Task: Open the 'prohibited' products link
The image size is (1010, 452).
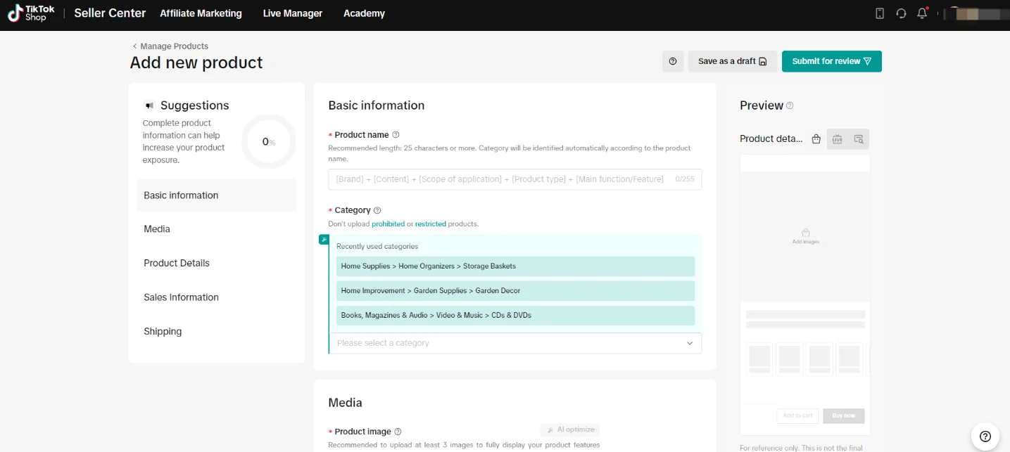Action: click(x=388, y=224)
